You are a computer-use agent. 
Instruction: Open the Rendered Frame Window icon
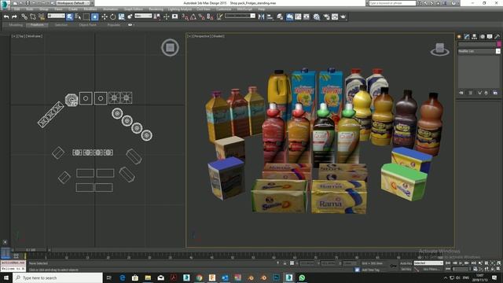point(335,17)
